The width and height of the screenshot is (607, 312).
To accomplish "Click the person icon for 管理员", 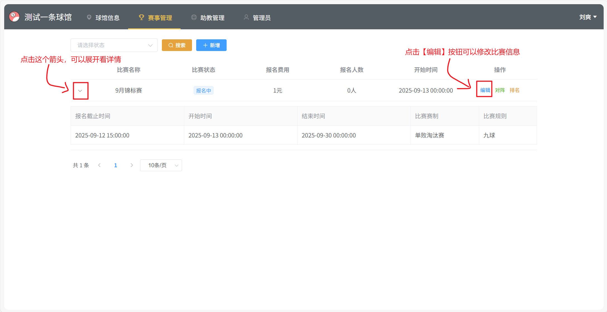I will (246, 17).
